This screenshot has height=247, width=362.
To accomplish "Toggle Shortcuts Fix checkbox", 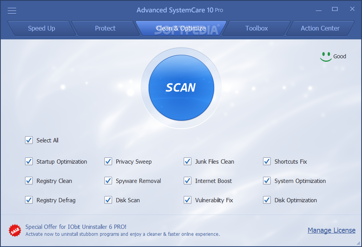I will (267, 161).
